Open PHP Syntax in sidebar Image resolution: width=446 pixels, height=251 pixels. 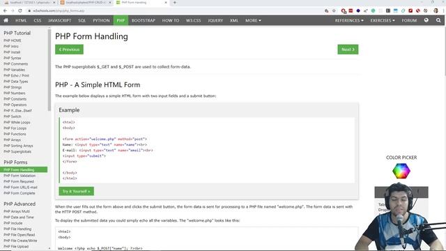pyautogui.click(x=13, y=58)
